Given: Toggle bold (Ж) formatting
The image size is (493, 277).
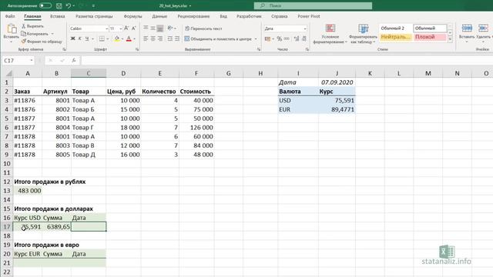Looking at the screenshot, I should (72, 38).
